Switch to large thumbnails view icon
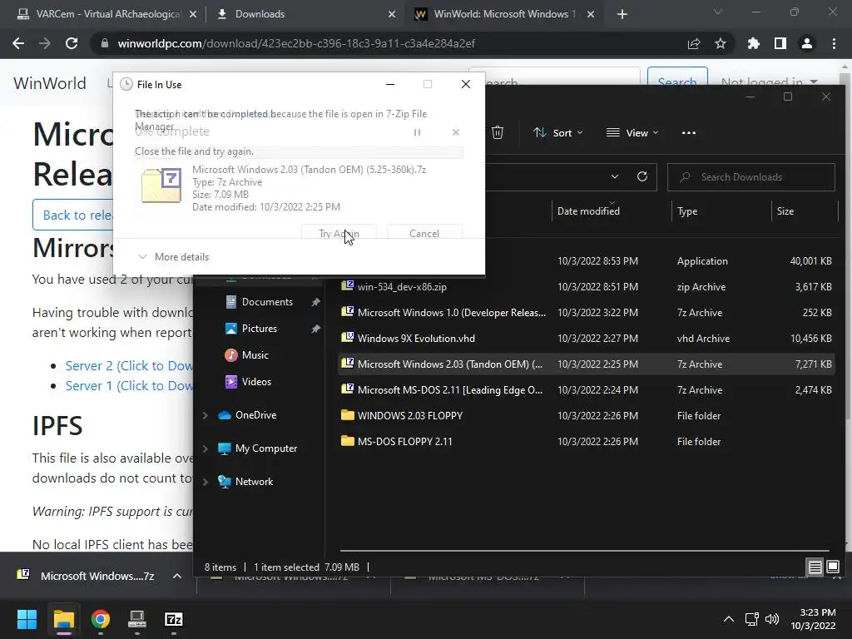This screenshot has height=639, width=852. (x=832, y=567)
